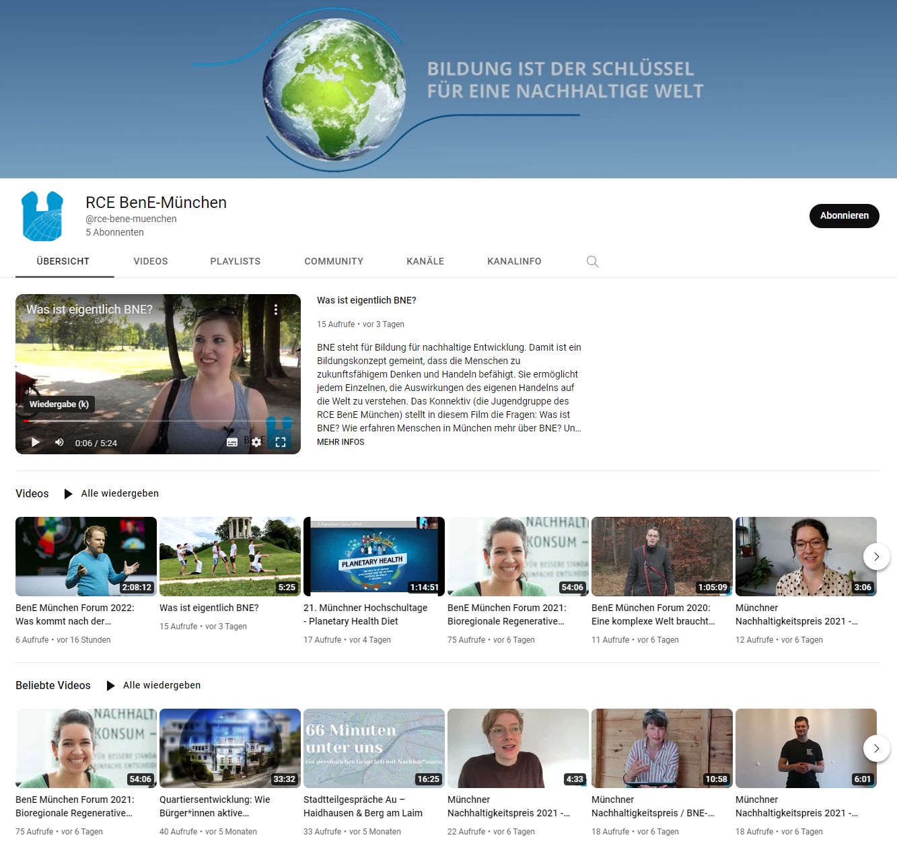Show next videos in the Beliebte Videos row
This screenshot has width=897, height=852.
876,748
